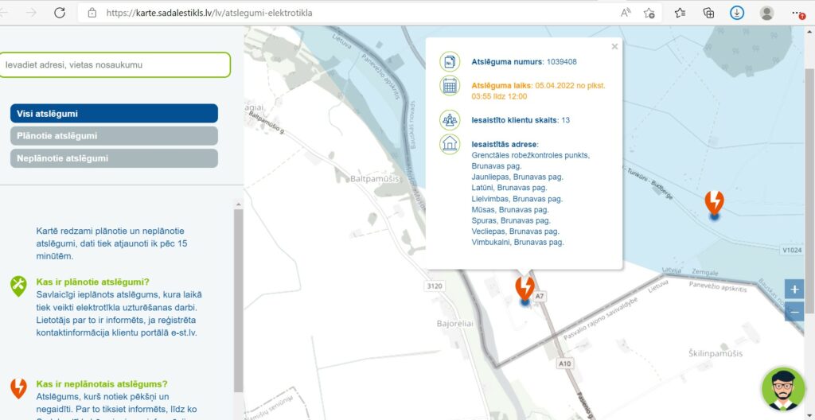This screenshot has width=815, height=420.
Task: Click the outage marker on A7 road
Action: click(524, 288)
